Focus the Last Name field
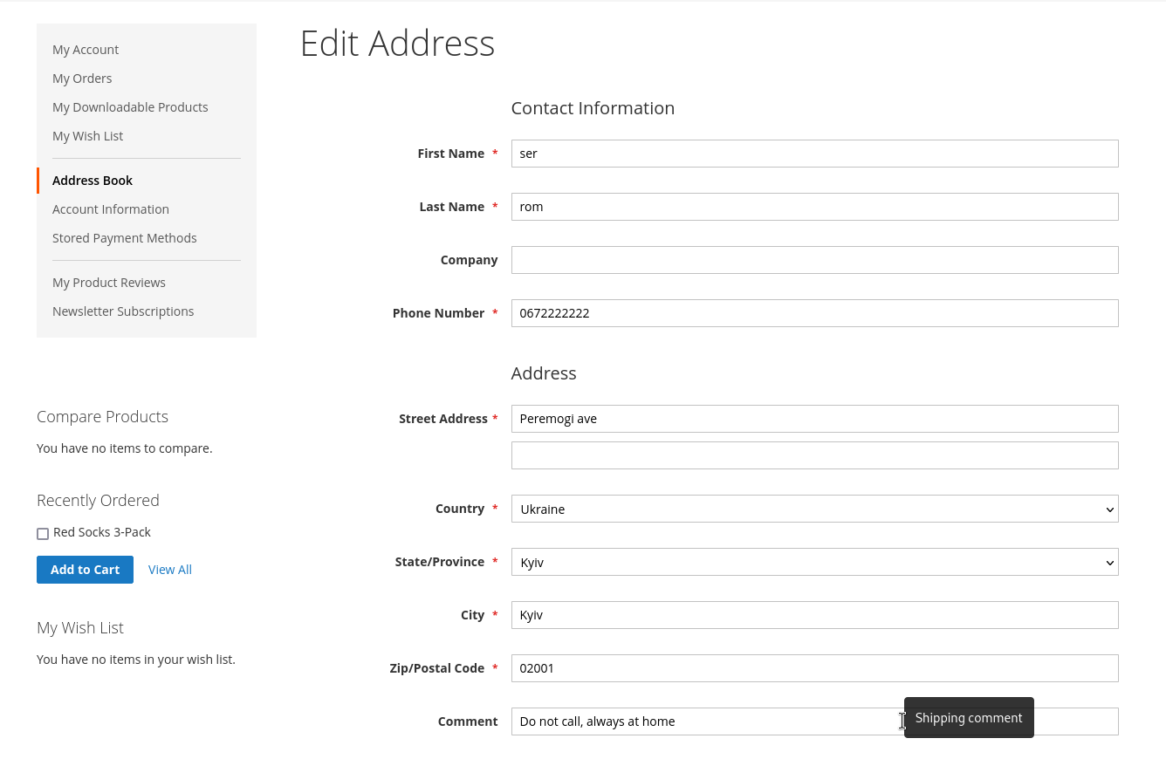 tap(813, 207)
